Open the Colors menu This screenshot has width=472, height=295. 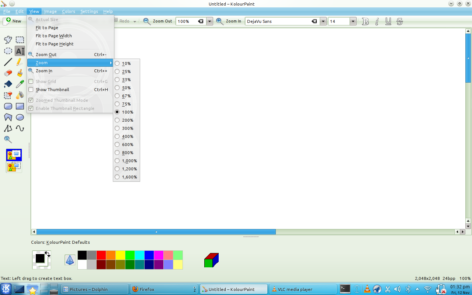[69, 11]
